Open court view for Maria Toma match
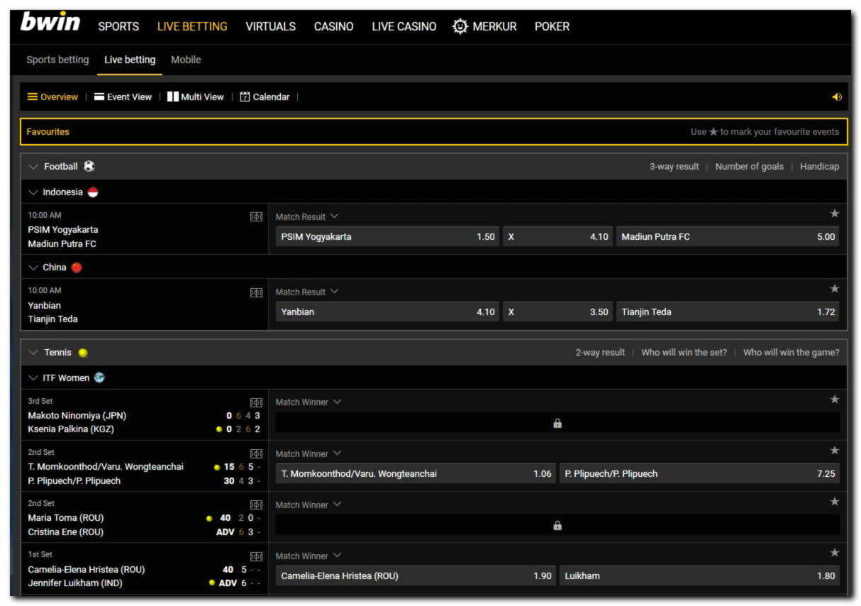The width and height of the screenshot is (861, 606). click(256, 505)
